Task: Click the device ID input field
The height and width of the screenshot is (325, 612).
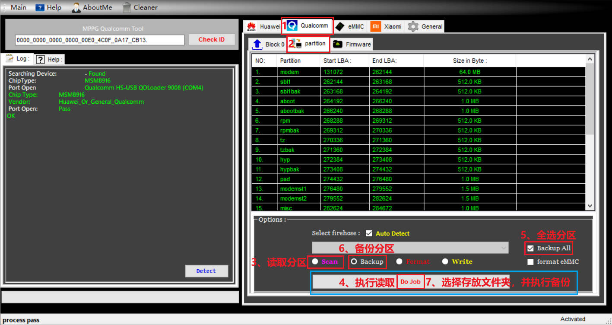Action: pyautogui.click(x=100, y=40)
